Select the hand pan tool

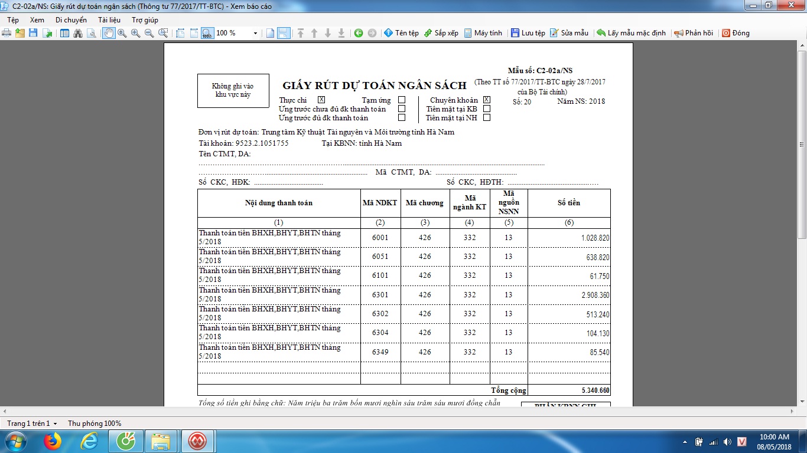tap(109, 33)
